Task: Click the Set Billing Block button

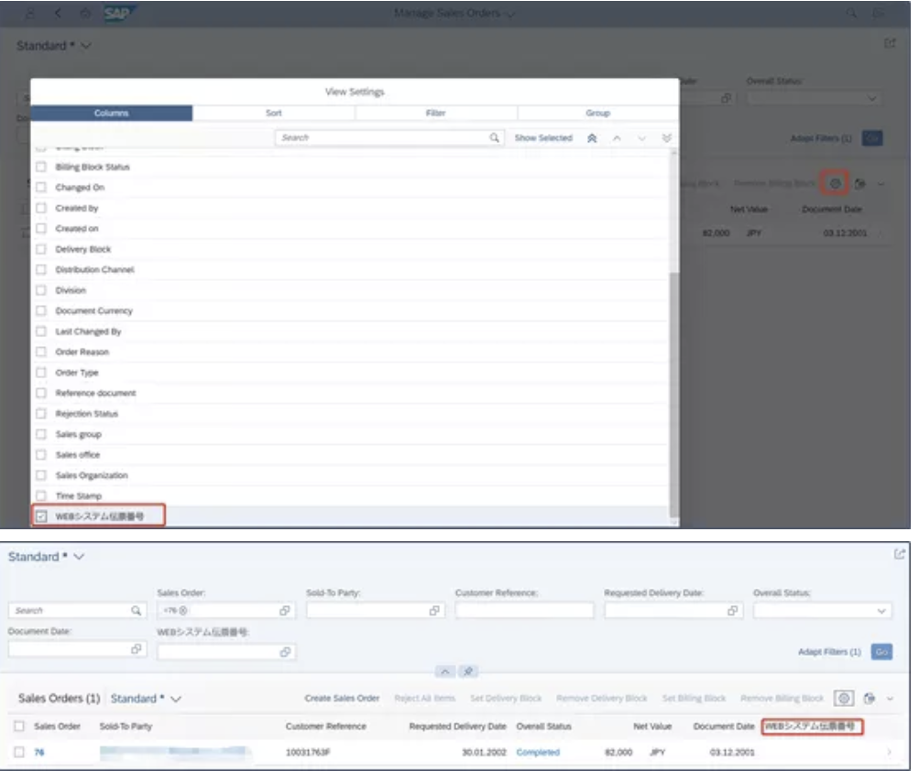Action: pos(694,699)
